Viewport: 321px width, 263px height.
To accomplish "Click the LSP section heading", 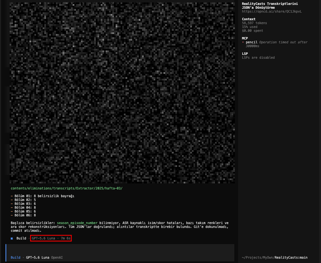I will tap(245, 54).
